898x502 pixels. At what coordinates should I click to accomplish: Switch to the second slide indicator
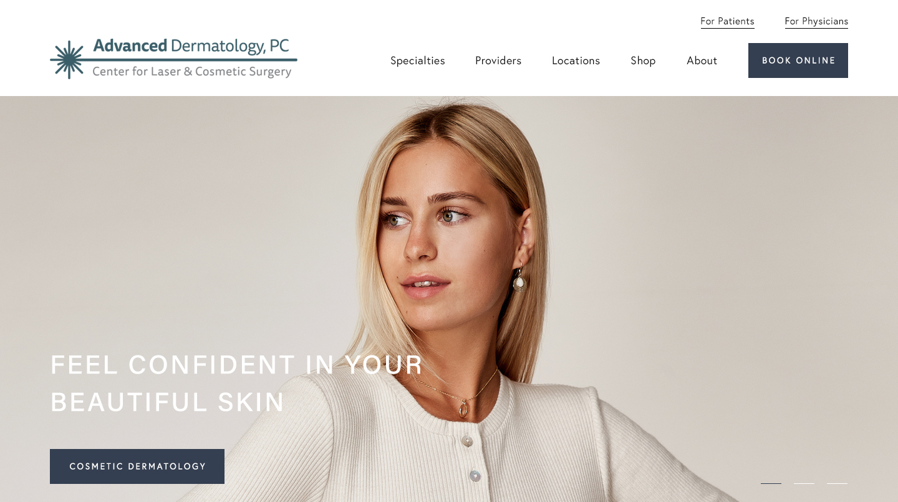[x=804, y=483]
